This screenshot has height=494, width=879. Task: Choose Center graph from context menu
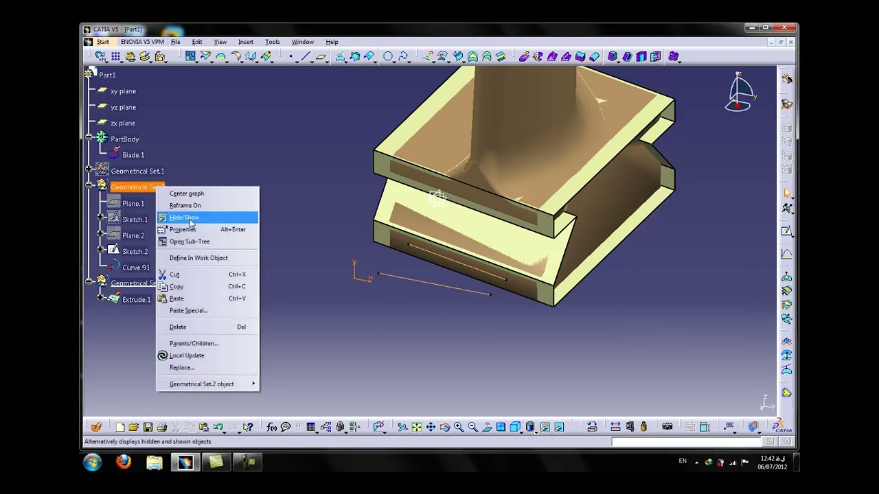click(x=208, y=193)
